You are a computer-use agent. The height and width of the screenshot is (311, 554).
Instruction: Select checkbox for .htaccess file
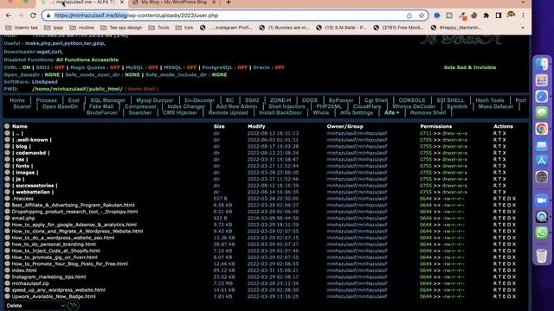pyautogui.click(x=7, y=199)
